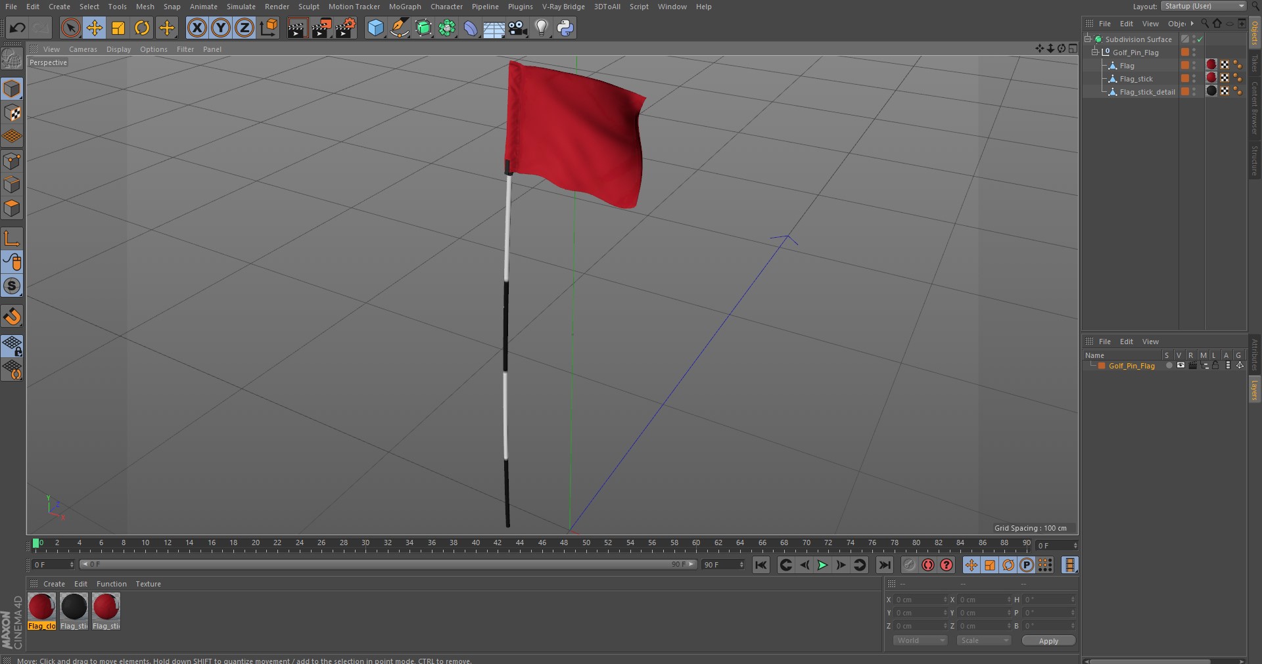Toggle Autokeying button

928,565
